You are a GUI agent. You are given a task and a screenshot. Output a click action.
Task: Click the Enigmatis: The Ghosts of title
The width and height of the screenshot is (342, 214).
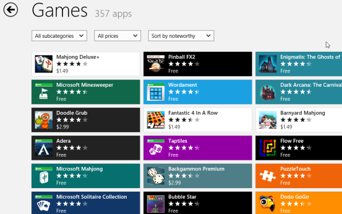point(310,57)
